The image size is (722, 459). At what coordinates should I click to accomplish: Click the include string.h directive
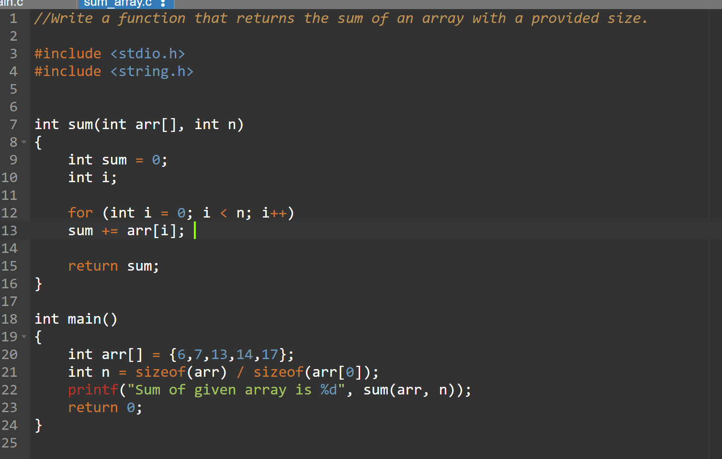[113, 71]
